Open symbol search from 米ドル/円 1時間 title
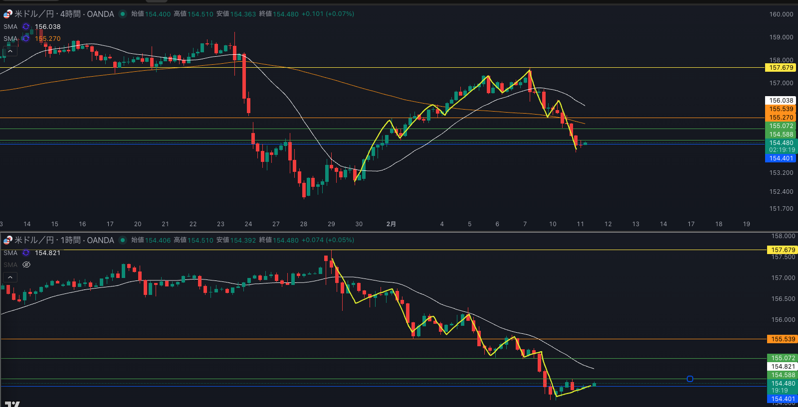This screenshot has height=407, width=798. pos(64,240)
